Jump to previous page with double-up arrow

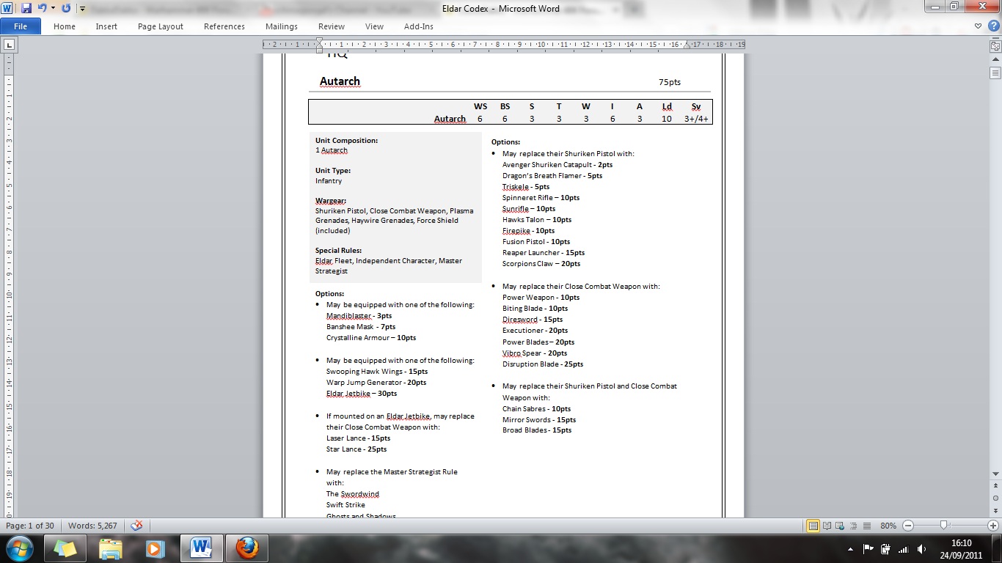point(995,487)
